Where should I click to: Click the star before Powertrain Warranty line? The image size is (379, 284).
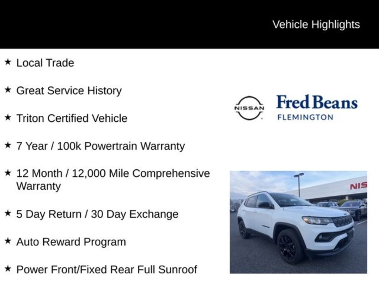click(8, 145)
